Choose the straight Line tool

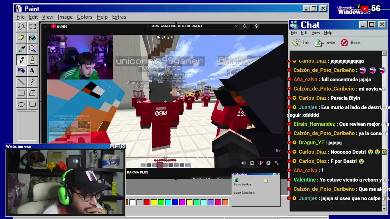pos(21,82)
